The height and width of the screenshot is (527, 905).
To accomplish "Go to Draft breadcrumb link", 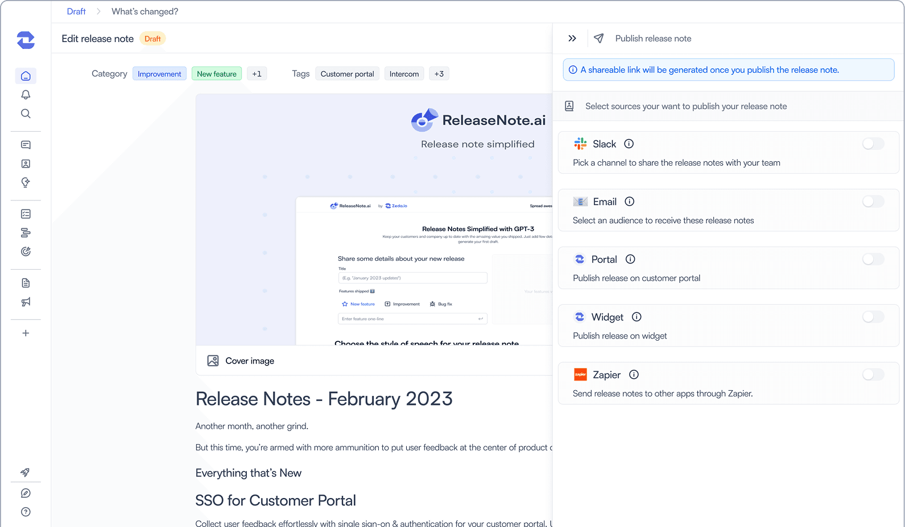I will point(76,11).
